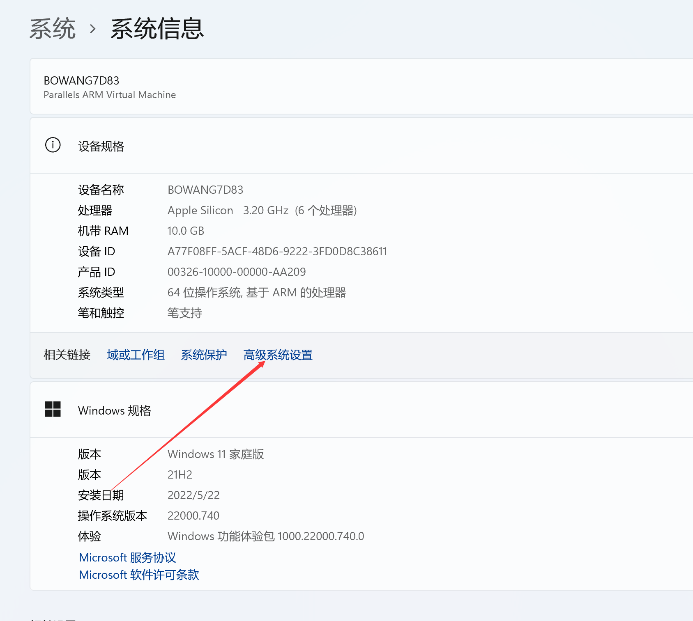Image resolution: width=693 pixels, height=621 pixels.
Task: Click the 操作系统版本 label
Action: click(x=113, y=516)
